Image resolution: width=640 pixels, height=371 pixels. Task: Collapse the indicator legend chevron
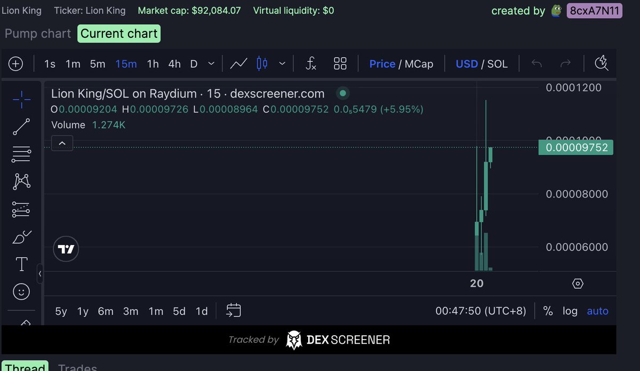point(62,143)
